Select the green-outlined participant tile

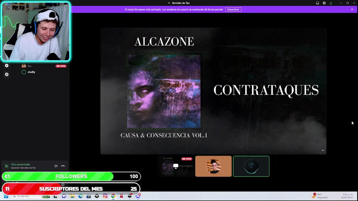[251, 166]
